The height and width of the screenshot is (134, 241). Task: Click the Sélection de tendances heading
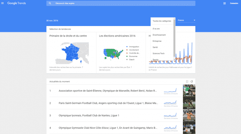click(x=60, y=29)
